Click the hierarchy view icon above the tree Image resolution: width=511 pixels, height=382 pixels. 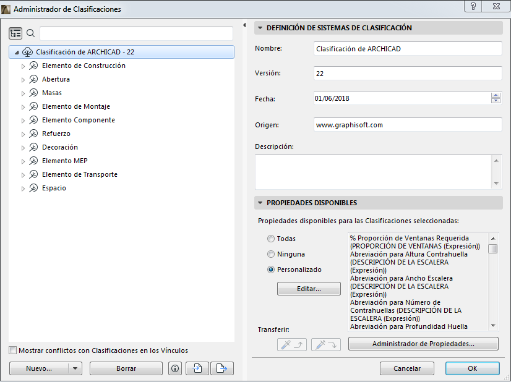15,33
